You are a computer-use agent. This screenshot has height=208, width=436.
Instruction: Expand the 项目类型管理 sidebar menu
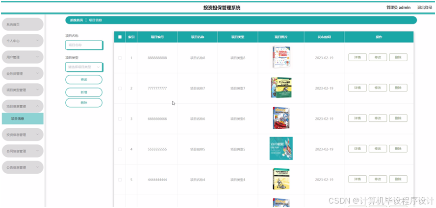[x=23, y=90]
